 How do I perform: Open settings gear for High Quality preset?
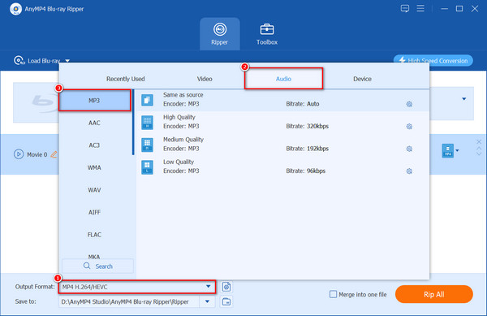click(409, 127)
